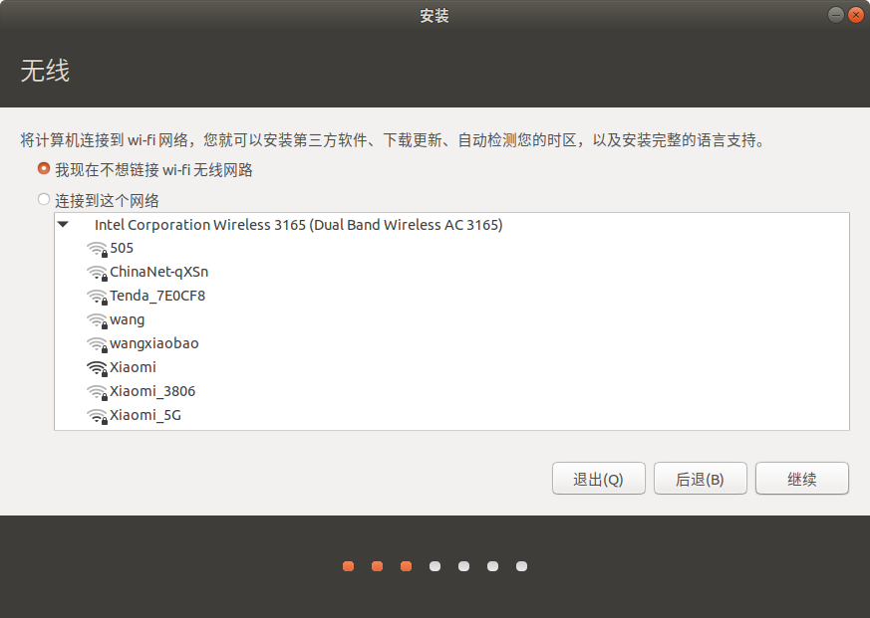Click the Intel Corporation Wireless 3165 adapter label
Screen dimensions: 870x618
click(299, 225)
